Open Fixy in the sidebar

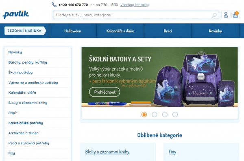pos(37,153)
